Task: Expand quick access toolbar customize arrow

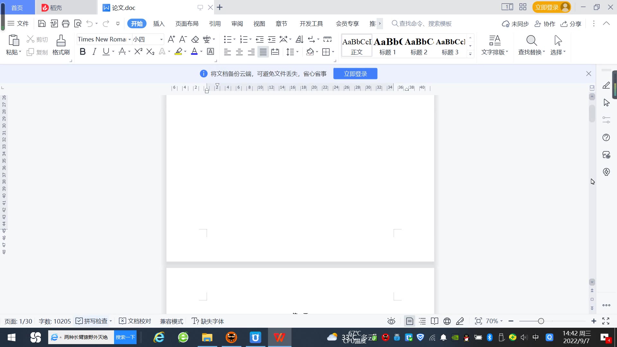Action: [x=118, y=23]
